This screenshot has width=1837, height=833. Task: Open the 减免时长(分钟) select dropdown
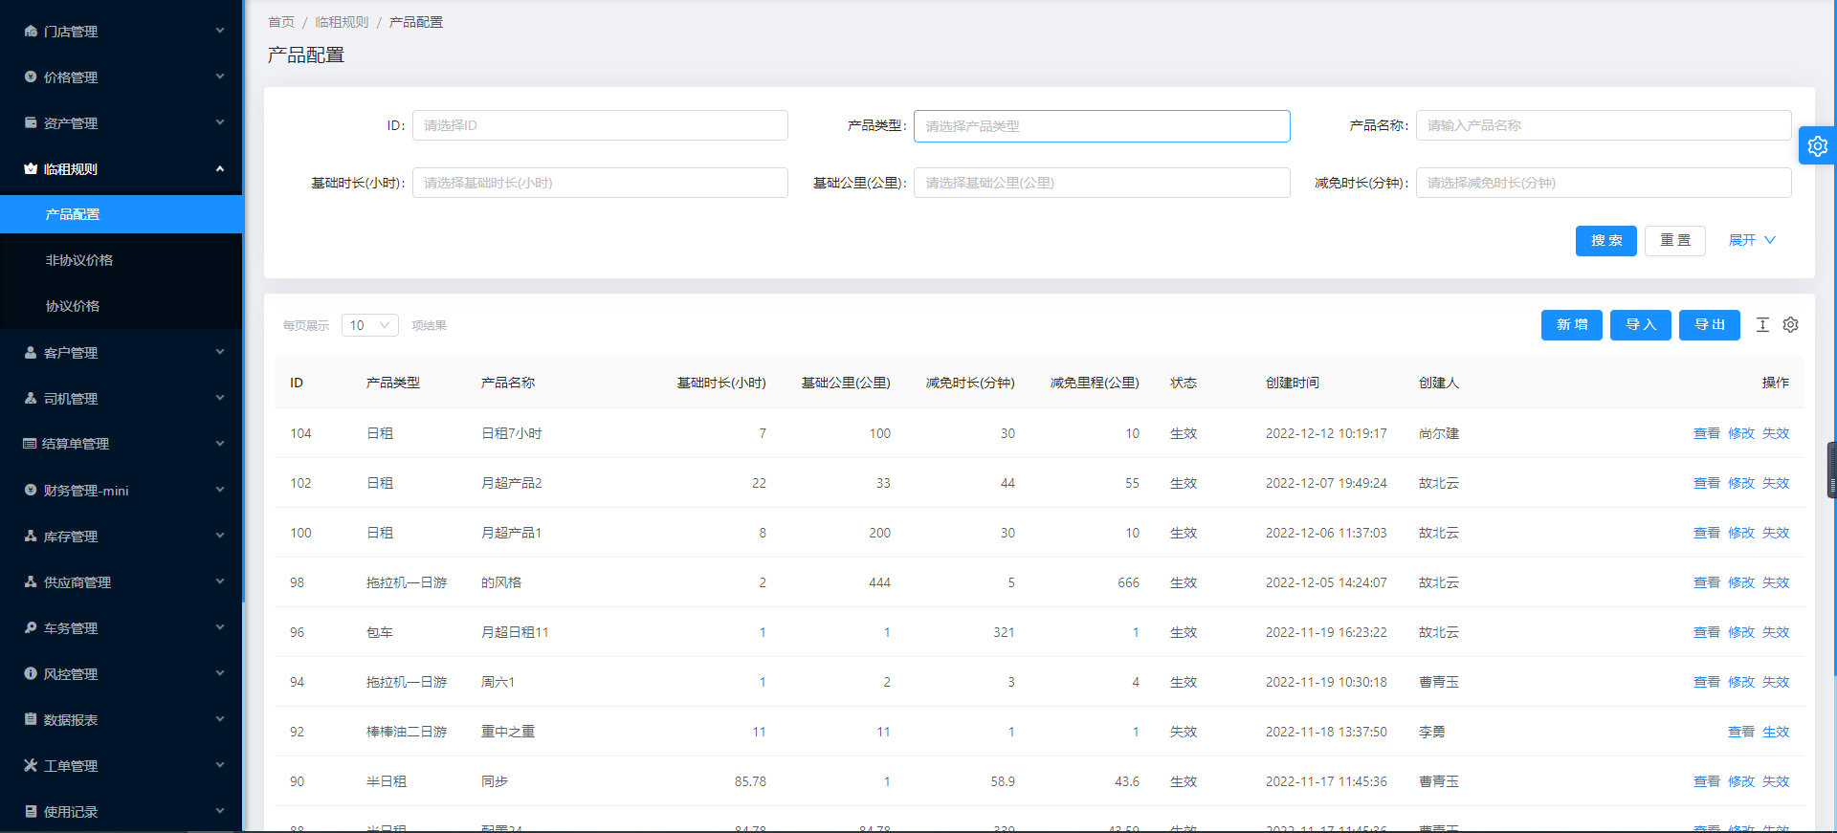pyautogui.click(x=1604, y=183)
